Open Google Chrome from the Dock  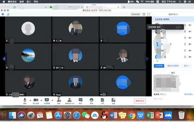(x=132, y=115)
